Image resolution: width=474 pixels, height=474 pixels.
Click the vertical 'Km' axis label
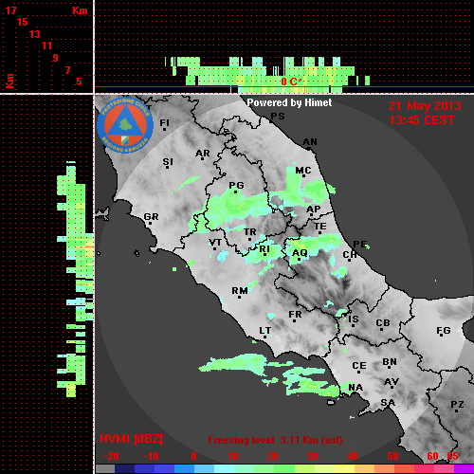10,82
